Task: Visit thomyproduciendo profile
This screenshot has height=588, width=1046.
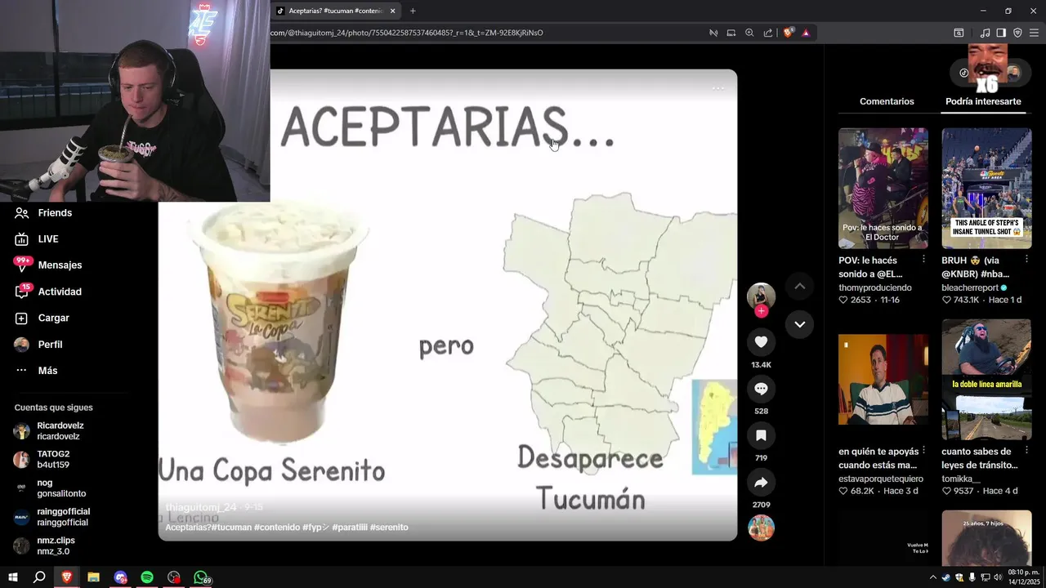Action: 874,287
